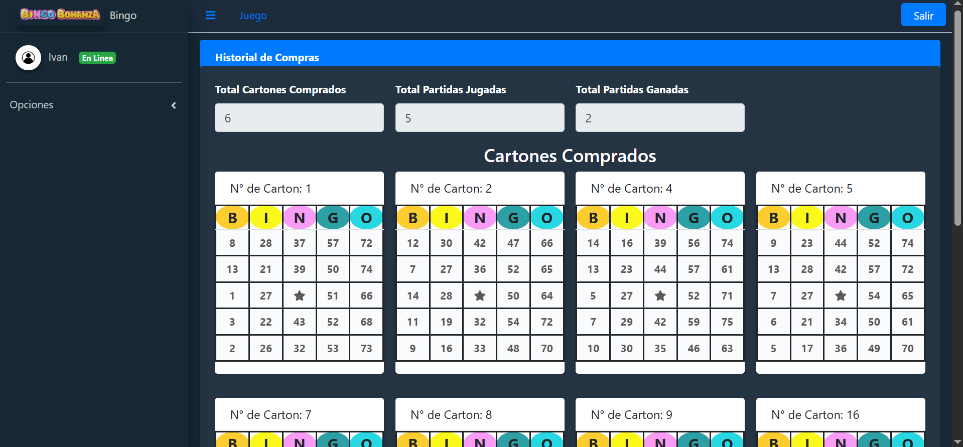The width and height of the screenshot is (963, 447).
Task: Click the Bingo brand title link
Action: (x=123, y=16)
